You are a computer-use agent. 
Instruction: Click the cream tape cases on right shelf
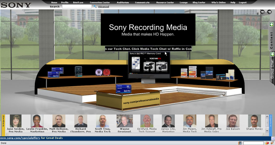click(x=230, y=75)
